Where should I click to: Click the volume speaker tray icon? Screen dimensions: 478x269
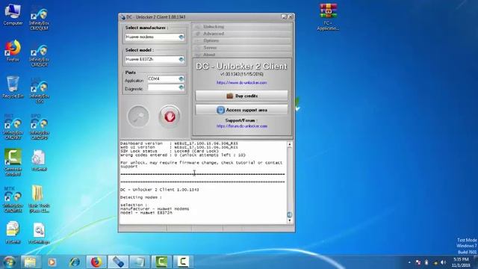tap(443, 262)
